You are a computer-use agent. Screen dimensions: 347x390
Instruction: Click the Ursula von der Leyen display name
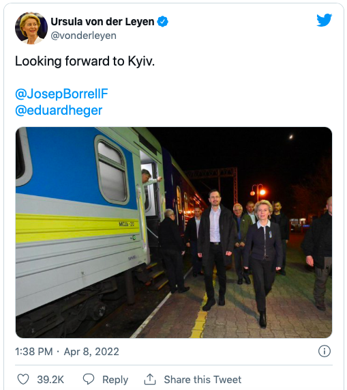102,22
